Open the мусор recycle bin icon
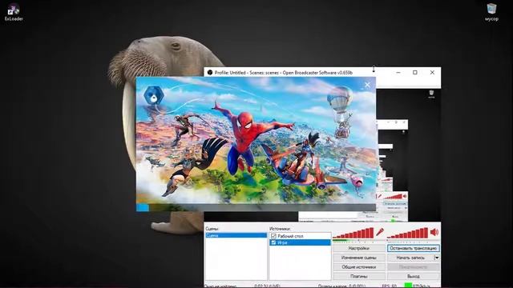Image resolution: width=513 pixels, height=288 pixels. 491,13
